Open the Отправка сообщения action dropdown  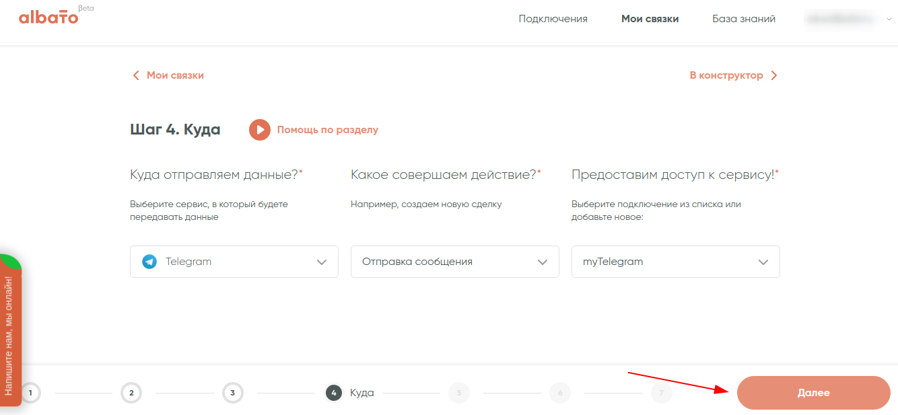click(x=543, y=262)
